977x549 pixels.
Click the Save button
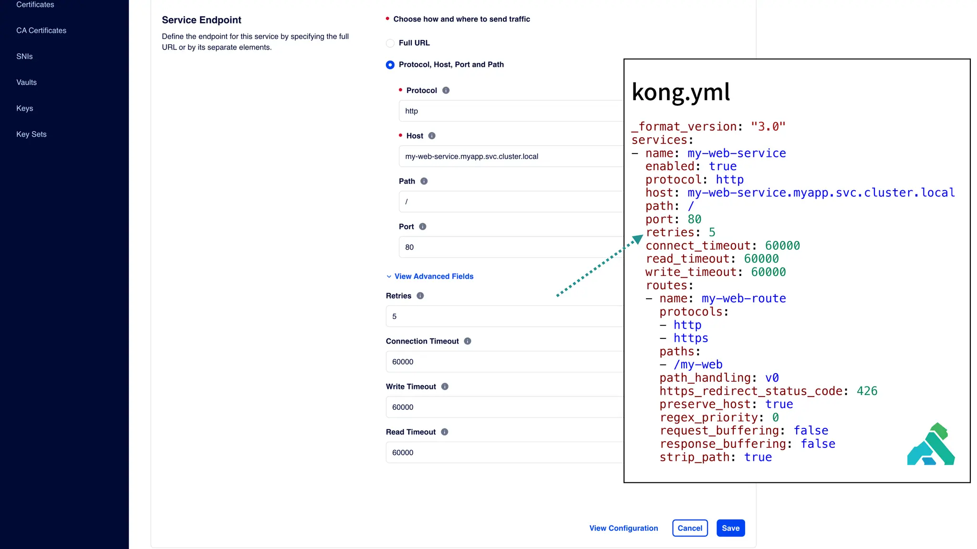pos(730,528)
